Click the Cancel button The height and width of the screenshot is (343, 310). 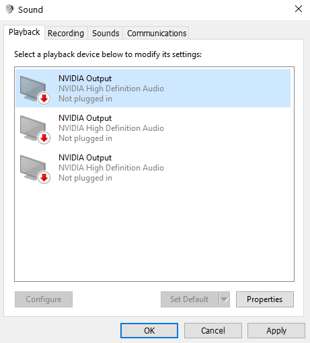click(213, 330)
